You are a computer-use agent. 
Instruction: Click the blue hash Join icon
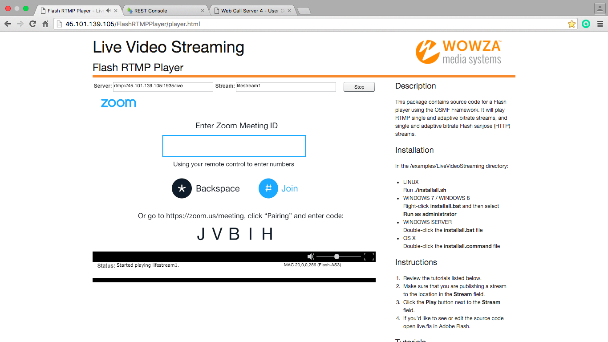[268, 188]
